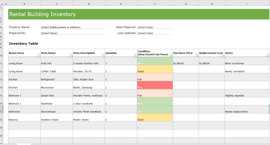Screen dimensions: 270x145
Task: Select column B header
Action: pos(24,4)
